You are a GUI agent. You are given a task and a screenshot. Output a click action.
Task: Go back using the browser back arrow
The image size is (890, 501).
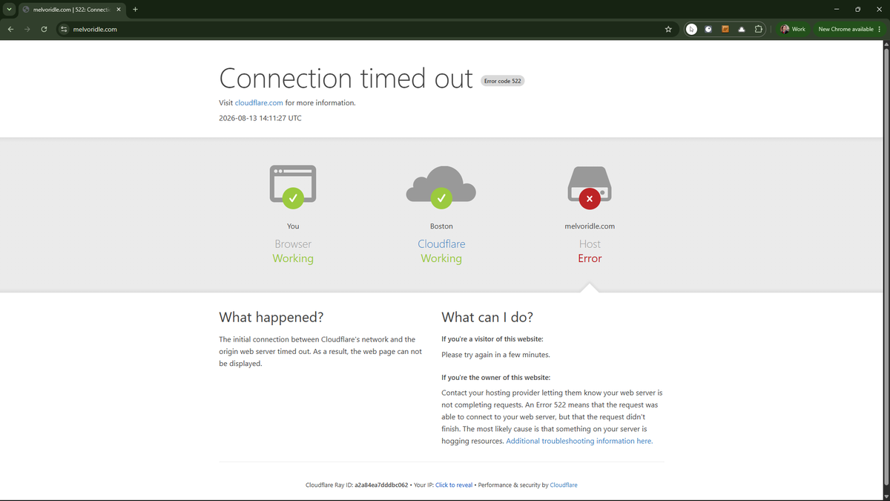(x=10, y=29)
